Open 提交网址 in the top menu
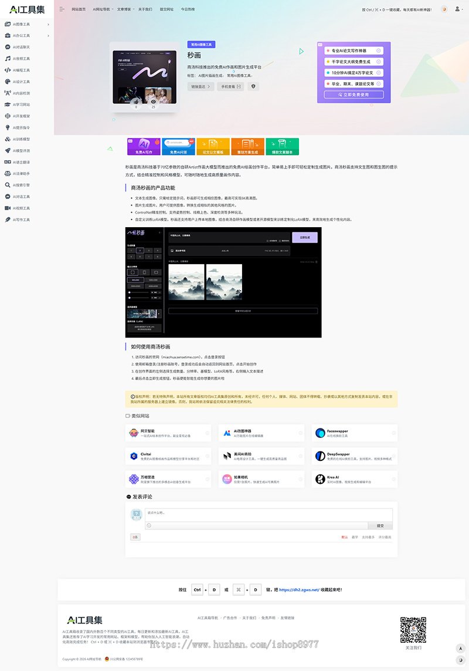This screenshot has width=469, height=671. pos(166,9)
